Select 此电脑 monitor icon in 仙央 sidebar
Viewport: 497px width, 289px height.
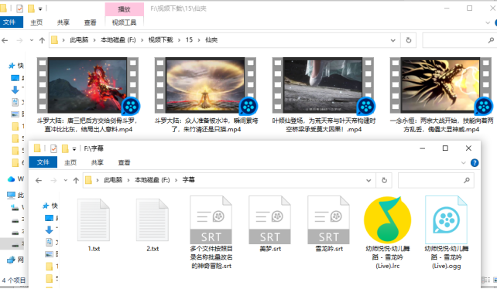click(11, 195)
